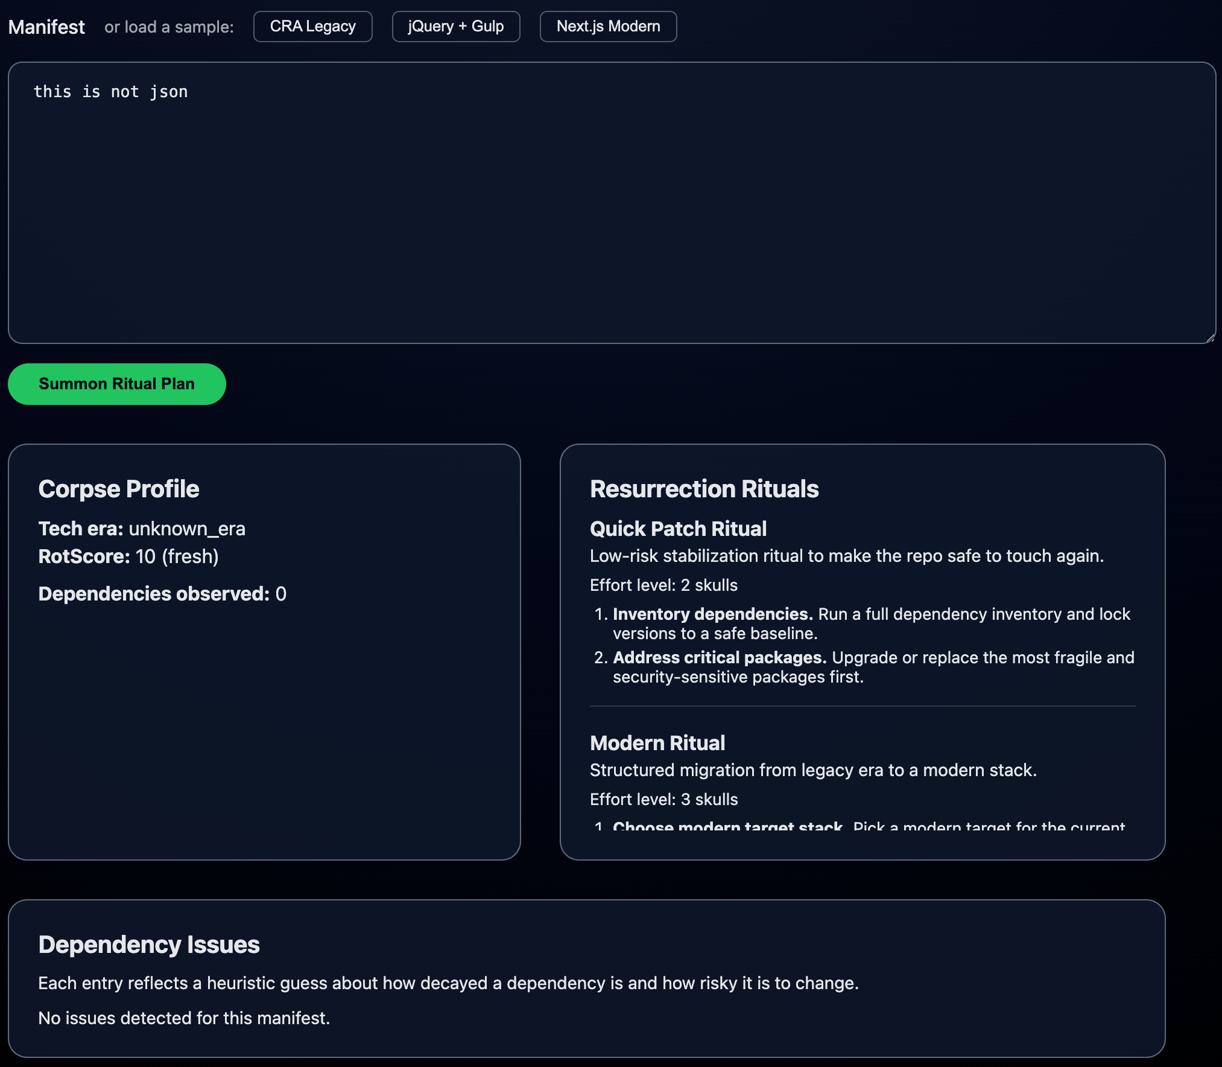The width and height of the screenshot is (1222, 1067).
Task: Click the Address critical packages step
Action: click(x=719, y=658)
